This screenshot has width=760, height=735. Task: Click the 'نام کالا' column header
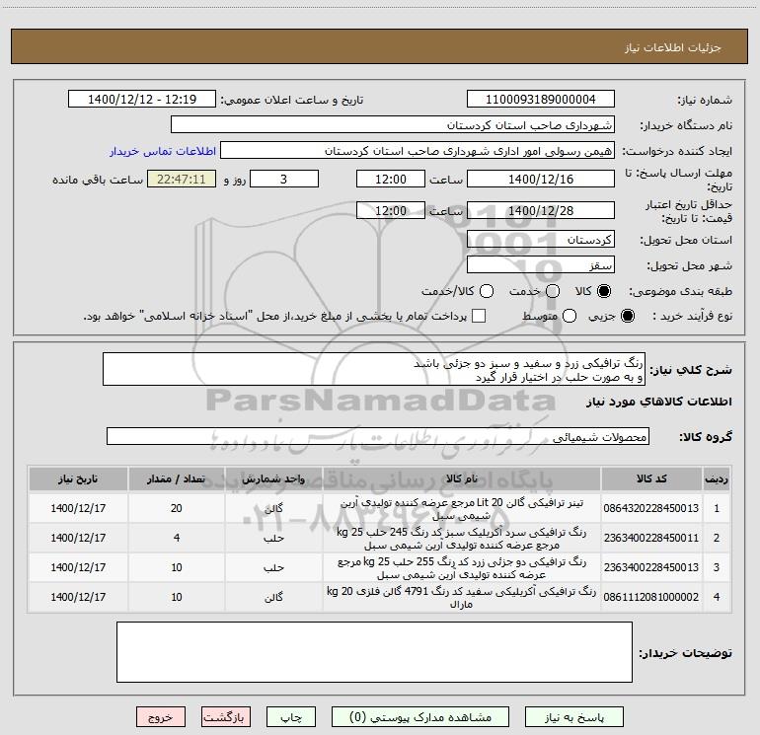click(462, 478)
